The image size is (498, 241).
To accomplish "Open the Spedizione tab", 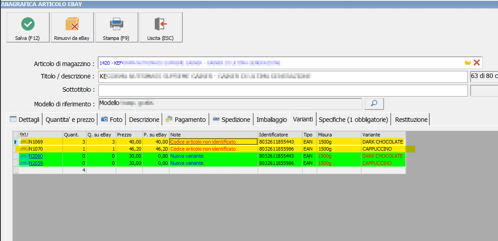I will point(231,120).
